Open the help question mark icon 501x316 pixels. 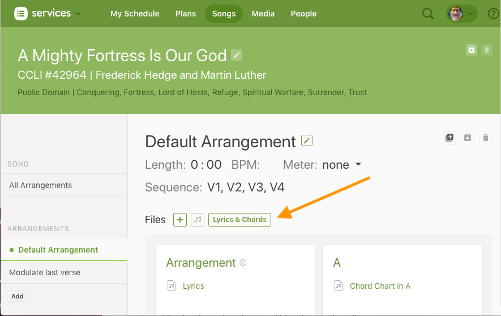493,14
